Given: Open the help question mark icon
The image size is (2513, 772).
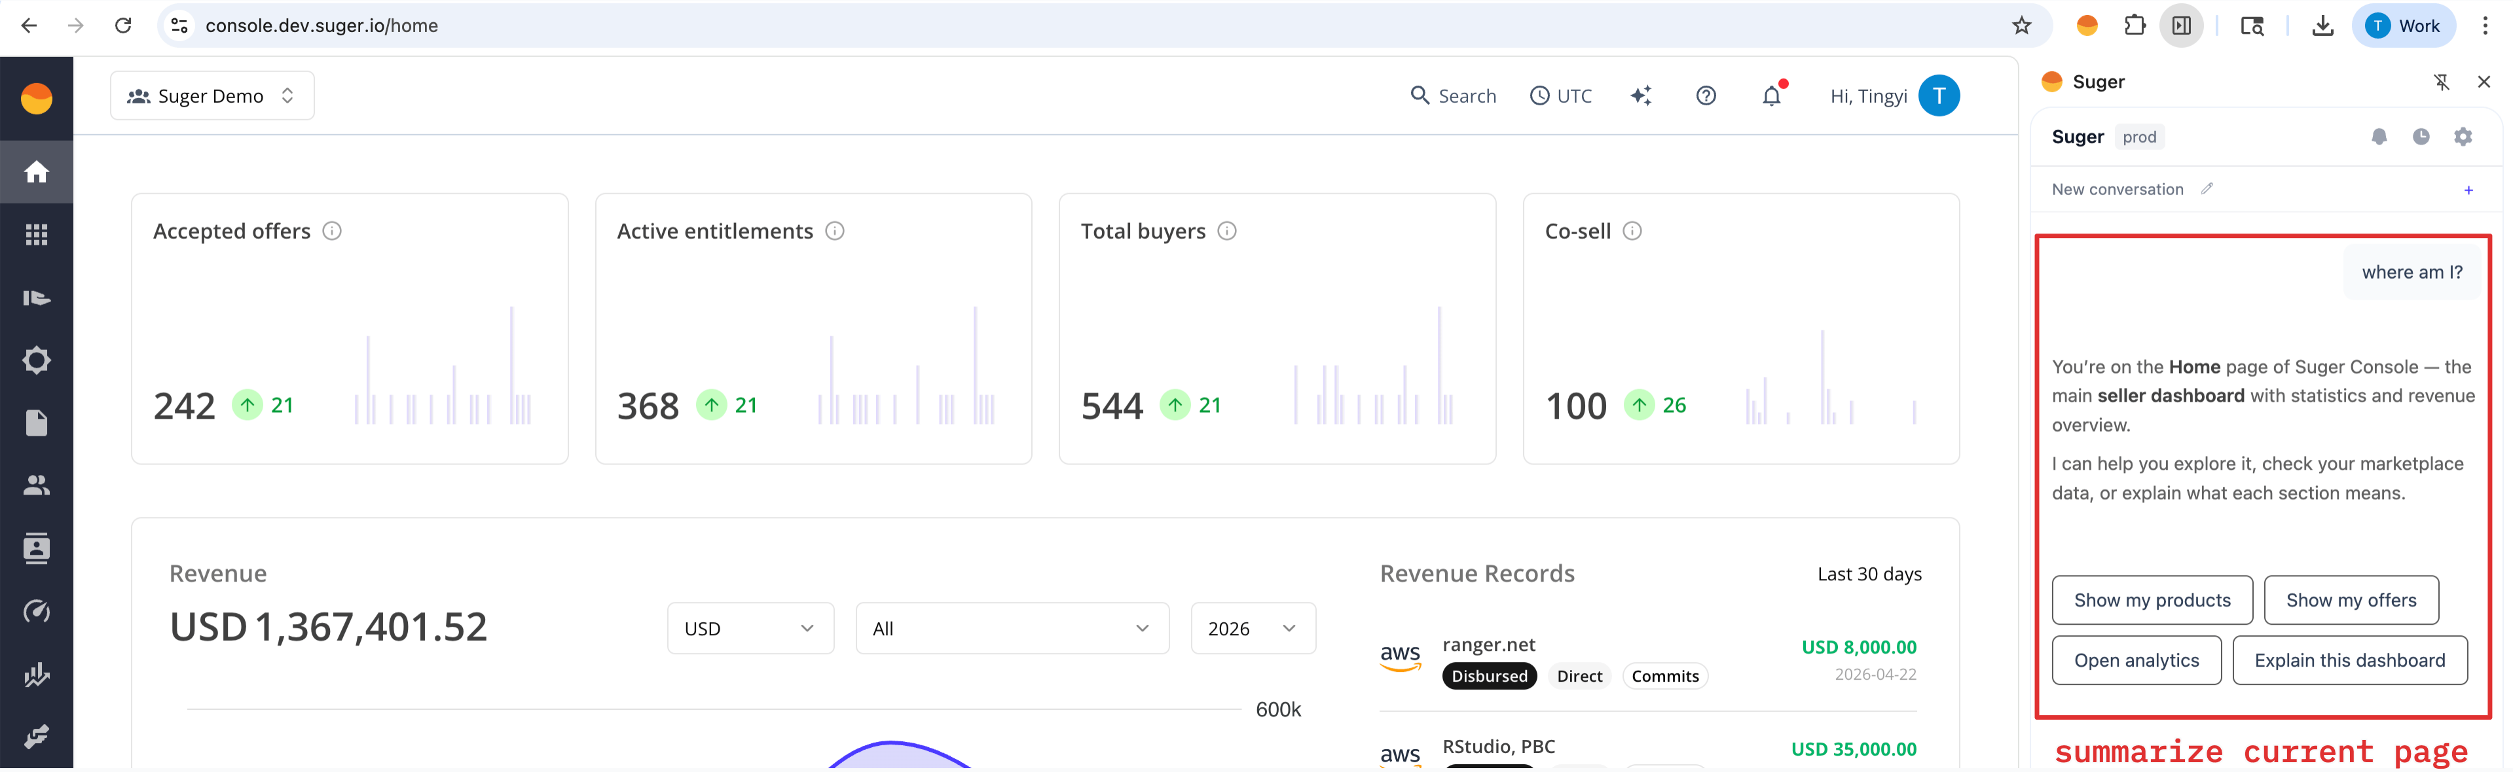Looking at the screenshot, I should [1705, 96].
